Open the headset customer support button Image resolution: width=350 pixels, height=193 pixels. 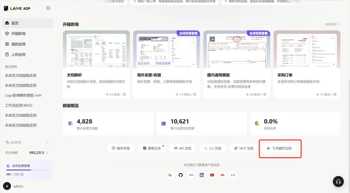click(x=338, y=182)
